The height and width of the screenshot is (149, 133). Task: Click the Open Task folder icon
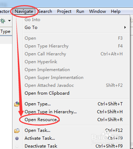(17, 130)
